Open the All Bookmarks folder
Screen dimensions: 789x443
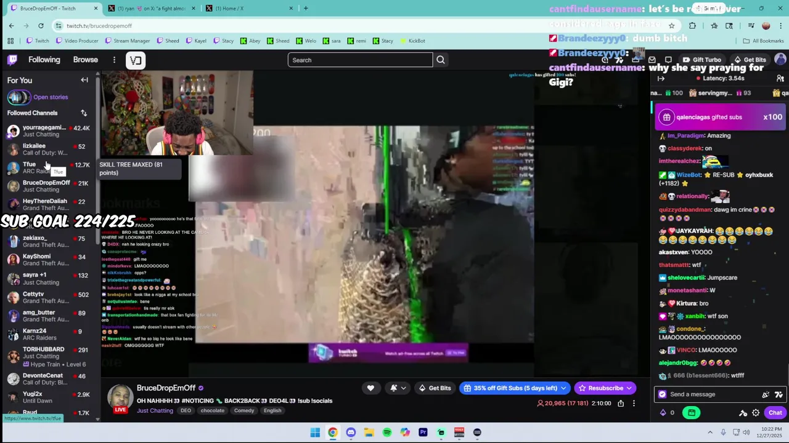coord(763,41)
